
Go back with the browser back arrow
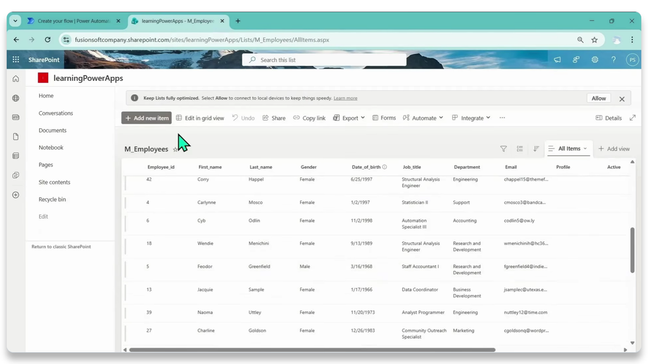pos(16,40)
